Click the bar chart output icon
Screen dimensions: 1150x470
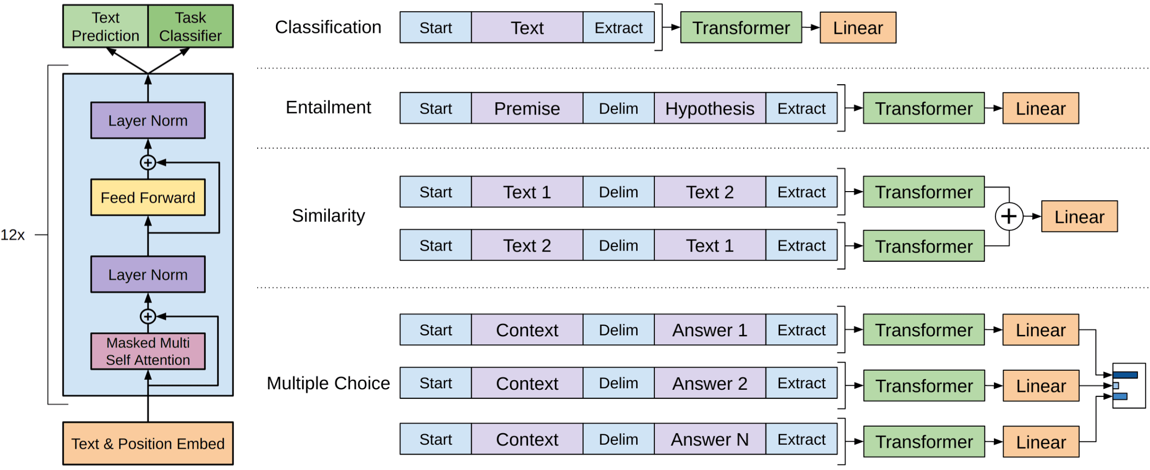(1129, 385)
